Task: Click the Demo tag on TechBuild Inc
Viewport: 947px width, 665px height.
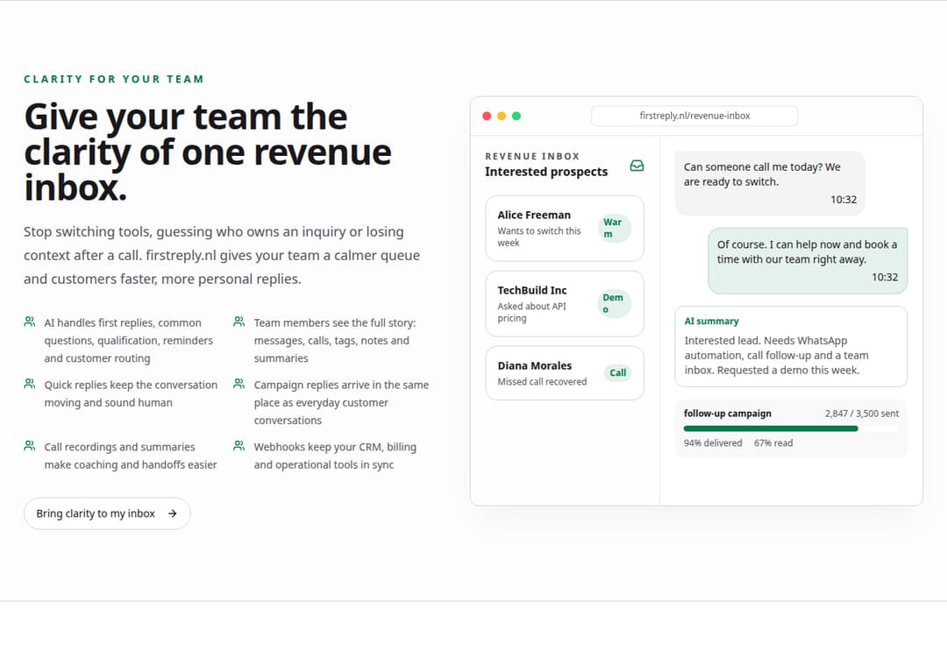Action: click(x=614, y=303)
